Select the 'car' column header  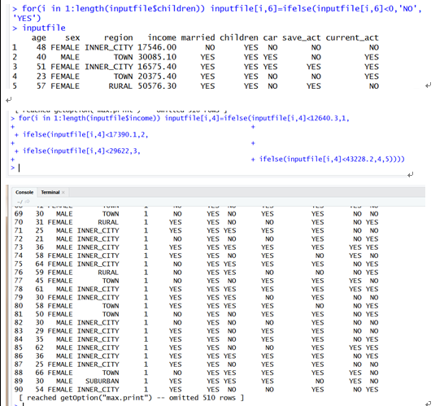point(271,37)
